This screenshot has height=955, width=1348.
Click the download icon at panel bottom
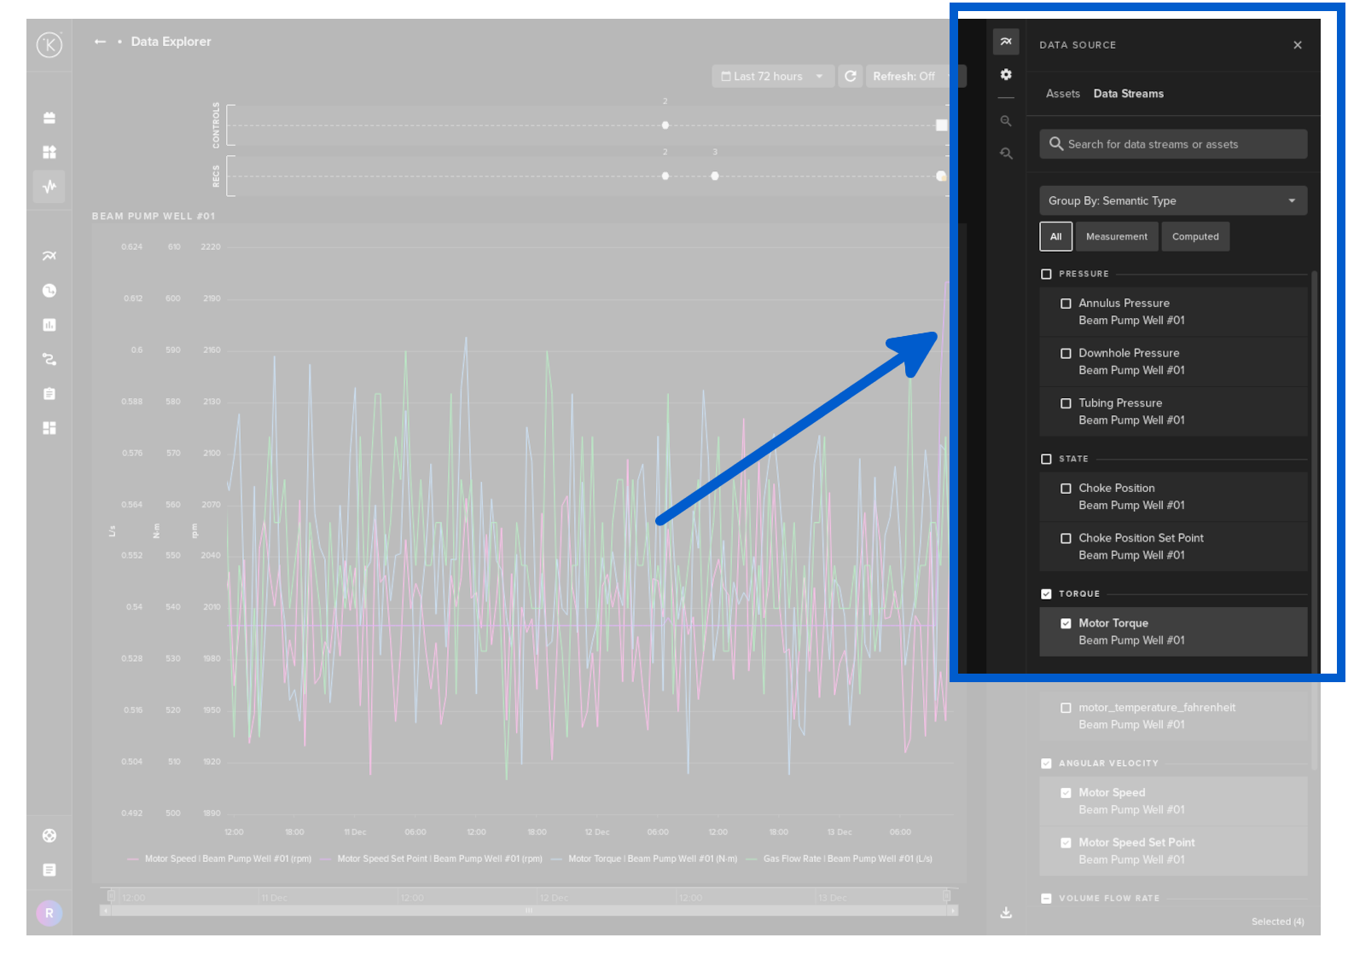coord(1006,912)
